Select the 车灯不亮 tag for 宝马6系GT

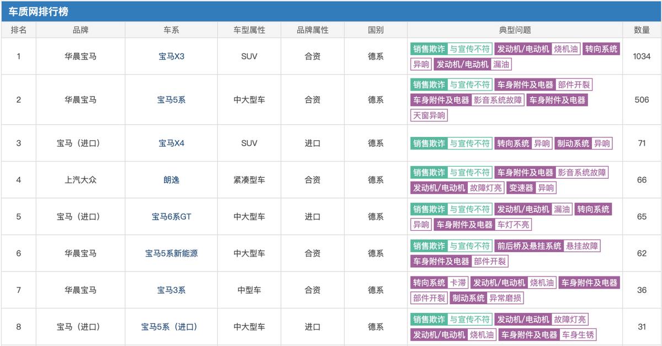click(x=512, y=225)
